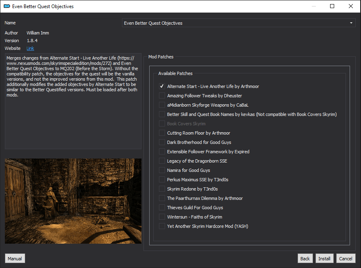Enable Dark Brotherhood for Good Guys patch
Screen dimensions: 361x268
point(162,142)
